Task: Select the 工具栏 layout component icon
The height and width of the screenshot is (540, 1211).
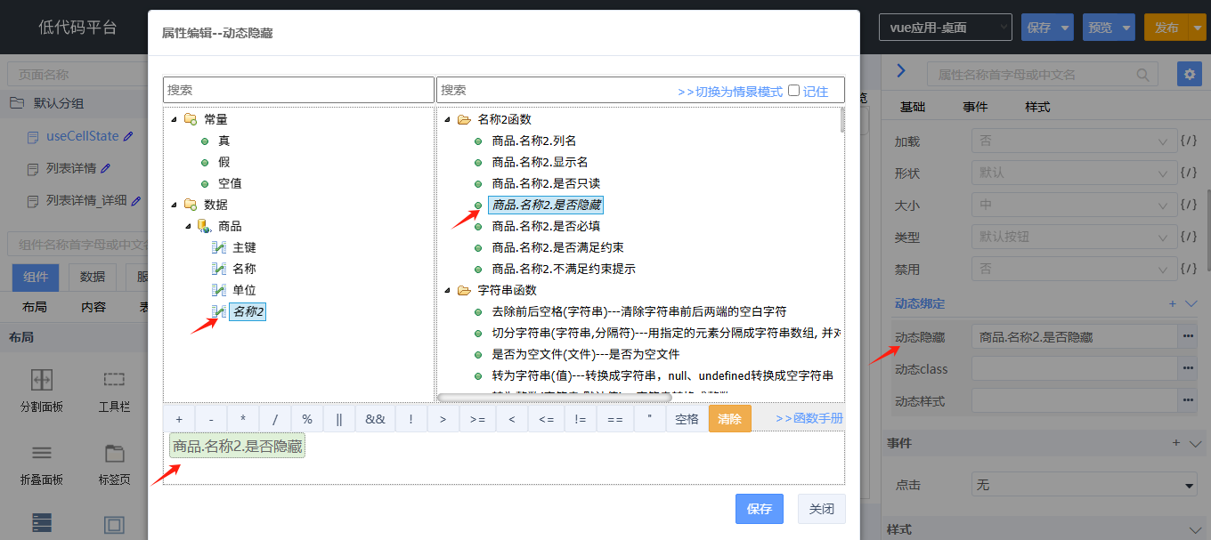Action: (114, 380)
